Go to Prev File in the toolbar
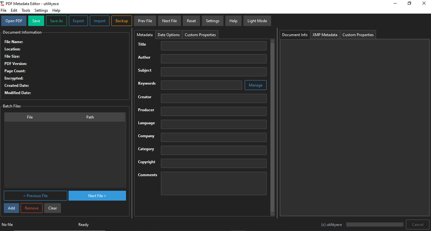This screenshot has width=431, height=231. click(x=145, y=21)
